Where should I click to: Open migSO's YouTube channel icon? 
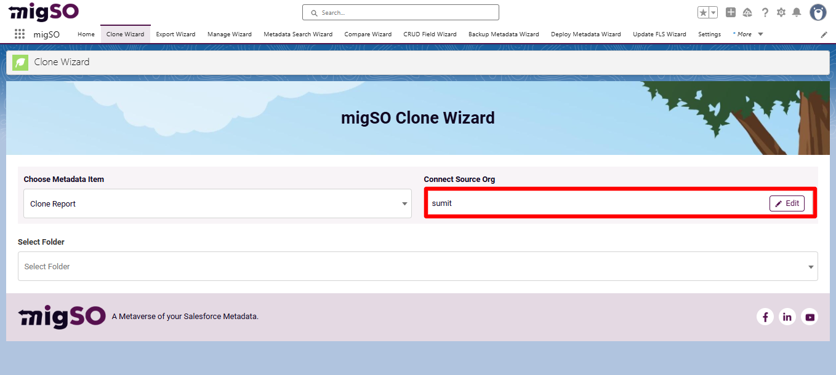pyautogui.click(x=810, y=316)
